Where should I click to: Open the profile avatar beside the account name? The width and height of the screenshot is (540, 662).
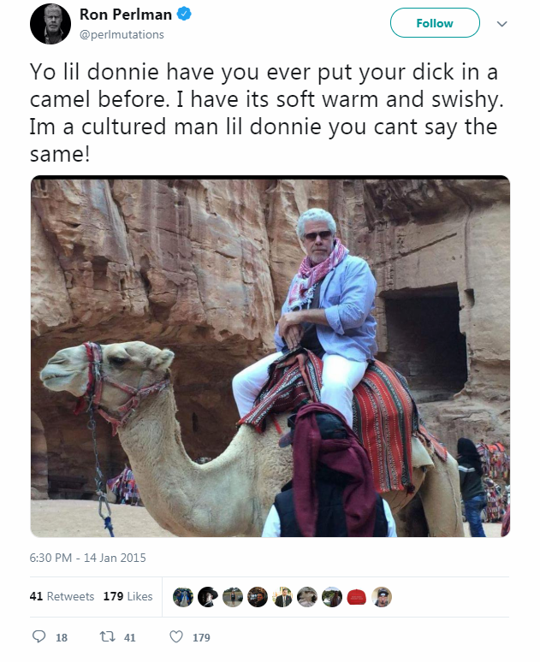[50, 24]
